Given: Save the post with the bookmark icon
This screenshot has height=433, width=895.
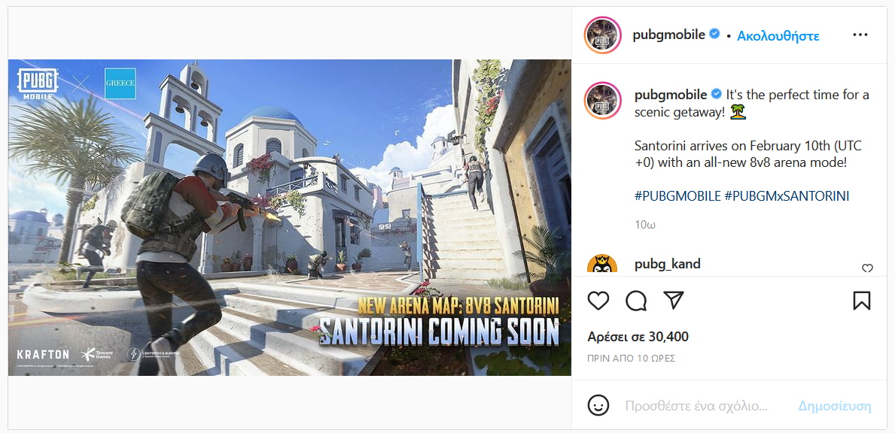Looking at the screenshot, I should (x=862, y=300).
